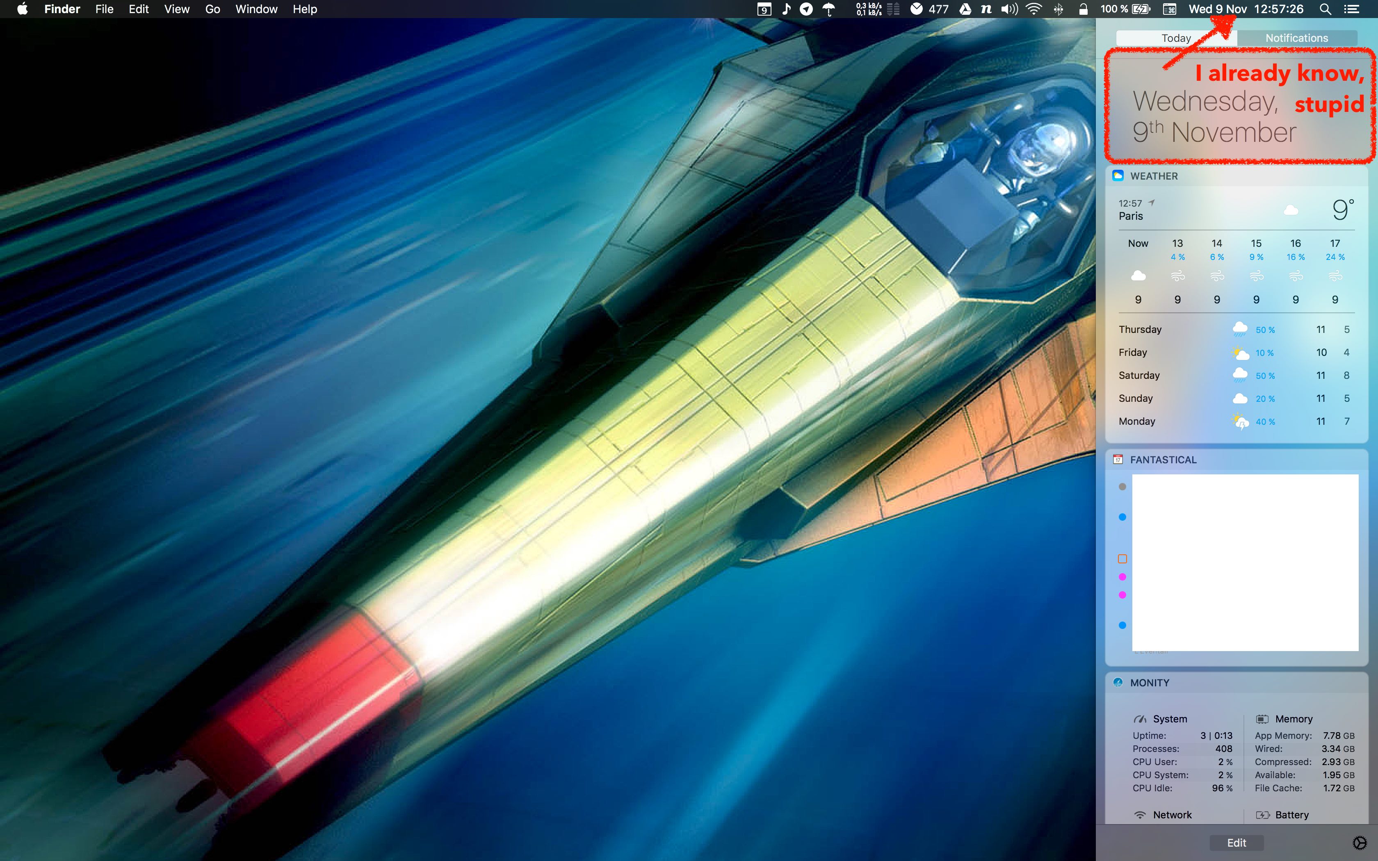Click the Monday forecast row
Image resolution: width=1378 pixels, height=861 pixels.
[1236, 421]
